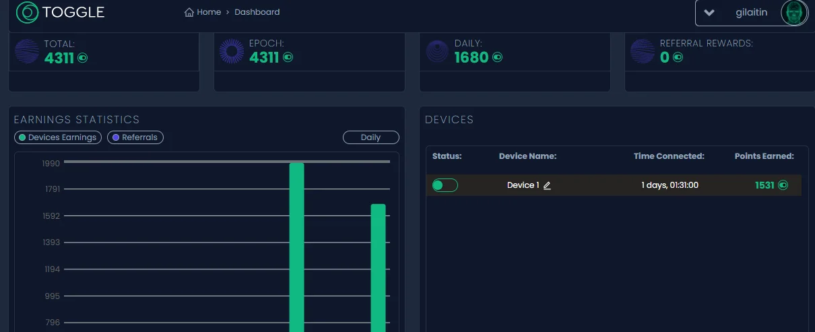Click the coin icon beside Daily 1680

pos(497,58)
